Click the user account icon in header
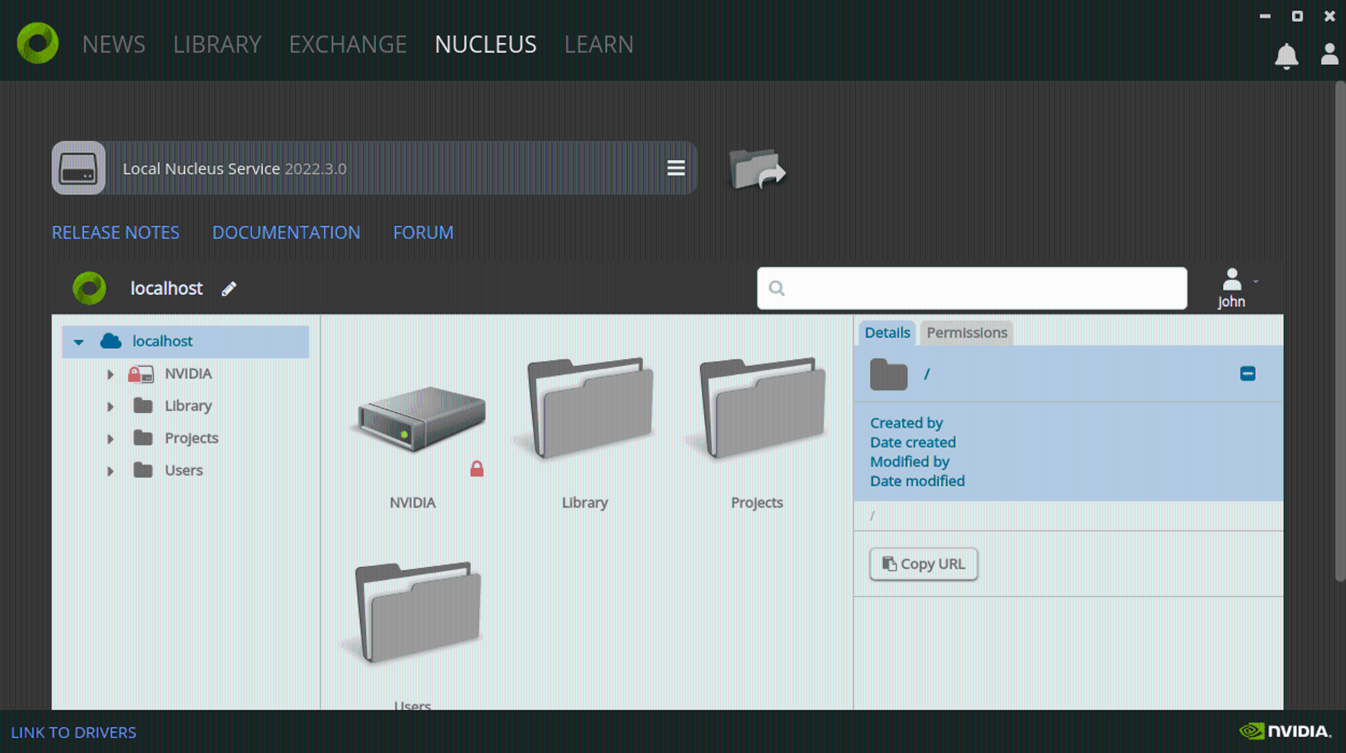Image resolution: width=1346 pixels, height=753 pixels. (1329, 54)
